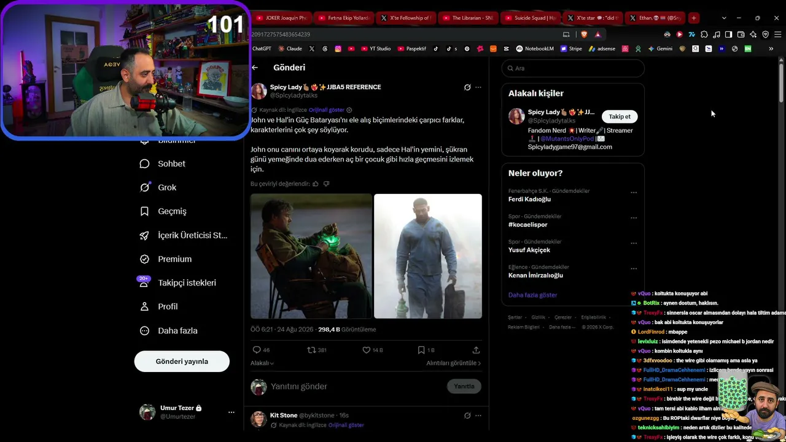Open Grok from the X sidebar
The height and width of the screenshot is (442, 786).
click(x=158, y=187)
